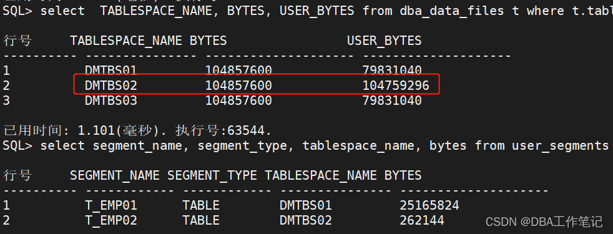The height and width of the screenshot is (234, 613).
Task: Click the bytes value 262144
Action: [x=422, y=220]
